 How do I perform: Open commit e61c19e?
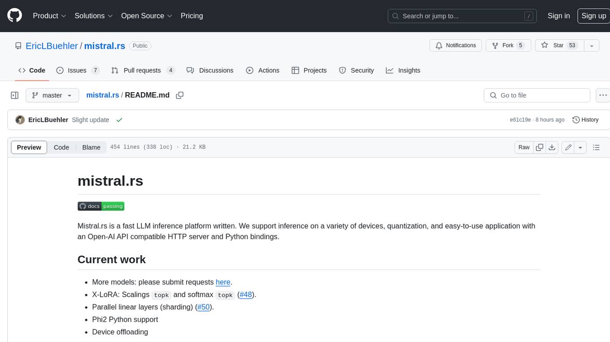[x=520, y=120]
